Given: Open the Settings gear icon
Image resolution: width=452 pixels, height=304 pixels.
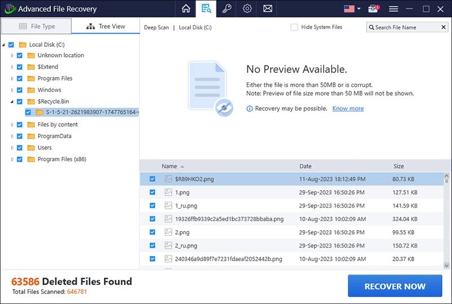Looking at the screenshot, I should click(247, 8).
